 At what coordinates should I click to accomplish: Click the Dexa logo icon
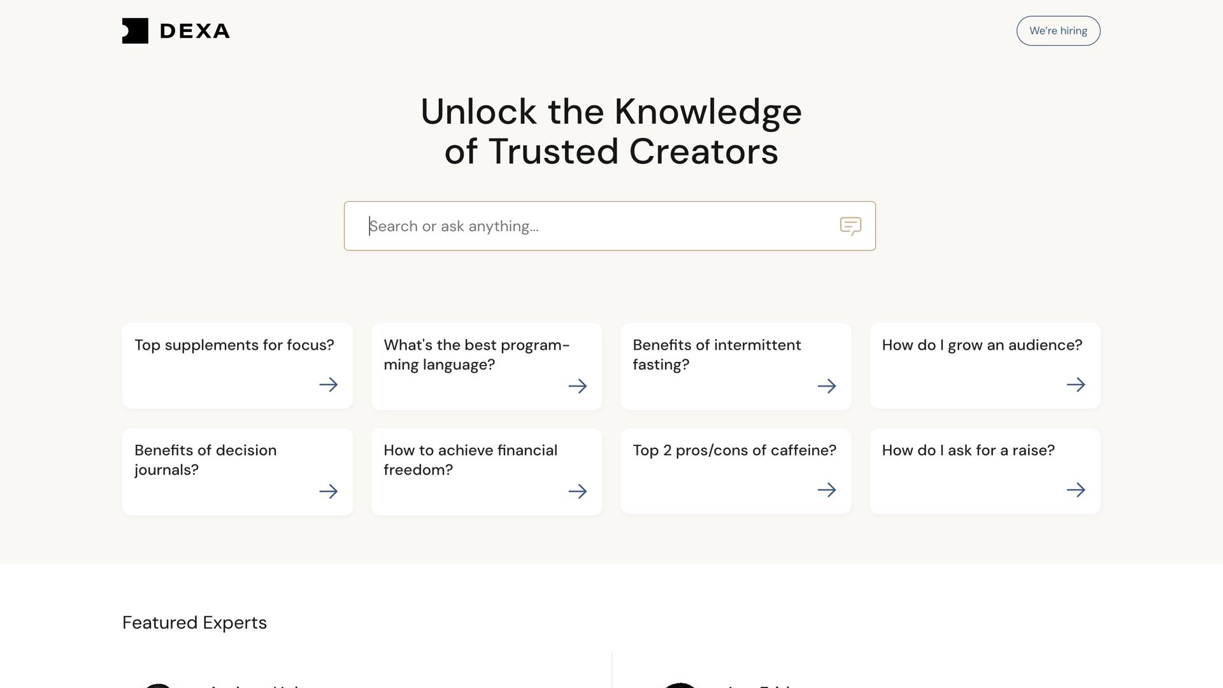point(135,31)
